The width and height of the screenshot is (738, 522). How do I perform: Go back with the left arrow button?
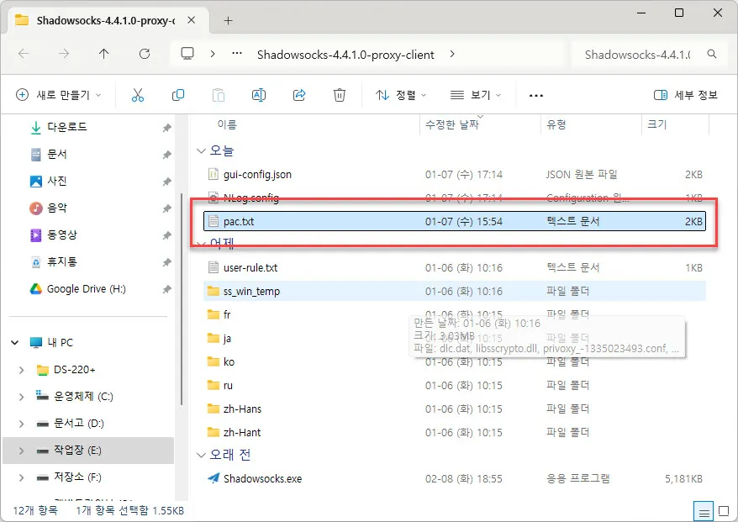[24, 54]
